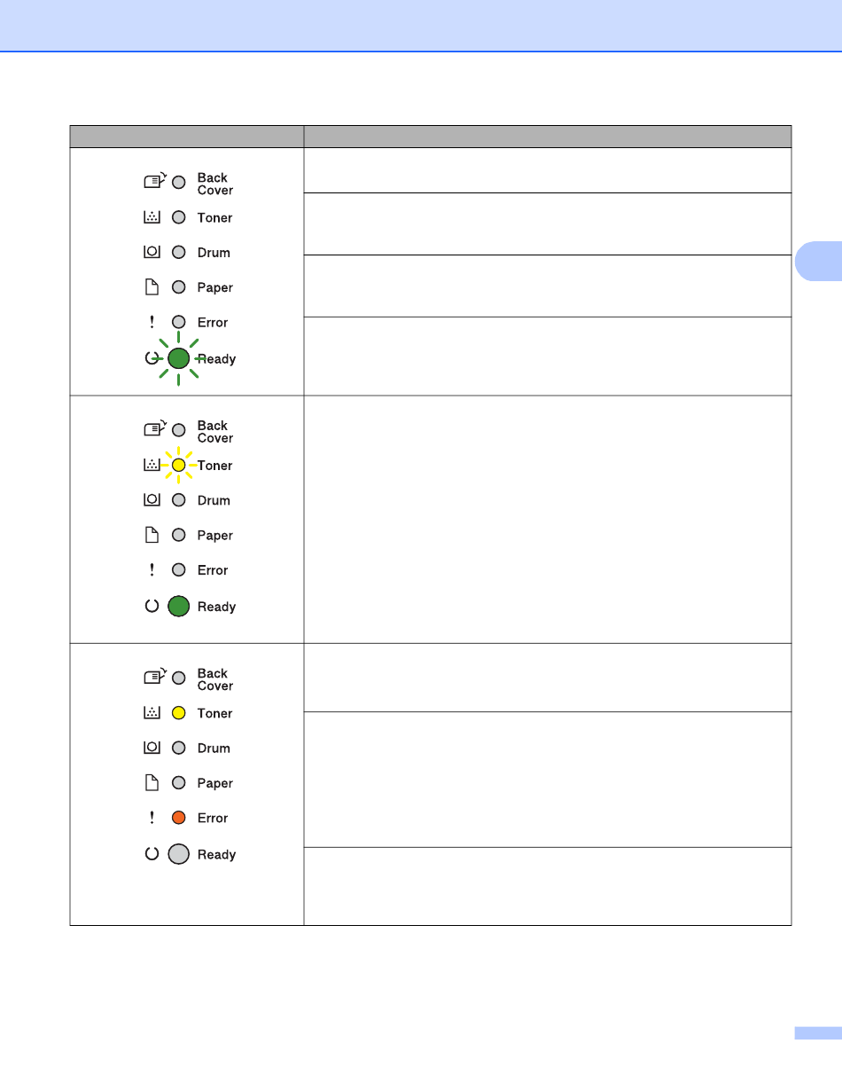Click the Error label in the middle panel
Screen dimensions: 842x1090
point(213,570)
